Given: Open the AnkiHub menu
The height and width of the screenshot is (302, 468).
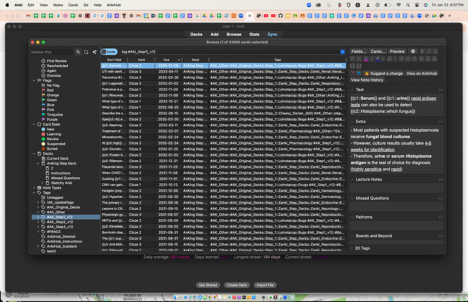Looking at the screenshot, I should (x=114, y=5).
